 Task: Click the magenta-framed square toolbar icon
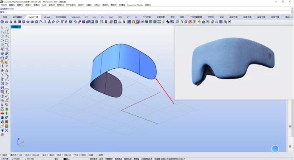pyautogui.click(x=138, y=22)
